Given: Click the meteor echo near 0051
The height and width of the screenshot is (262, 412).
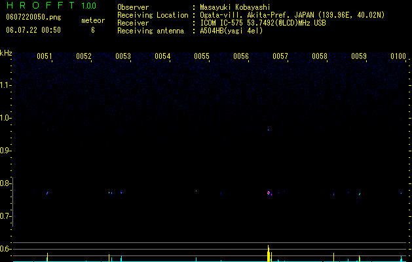Looking at the screenshot, I should (47, 193).
